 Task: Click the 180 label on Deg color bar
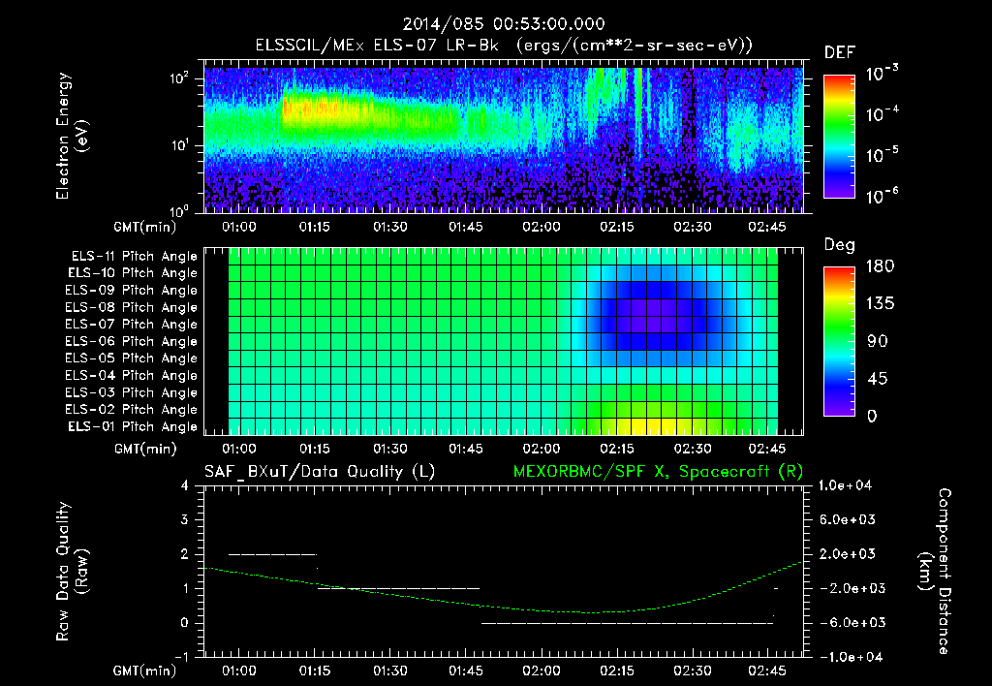880,266
